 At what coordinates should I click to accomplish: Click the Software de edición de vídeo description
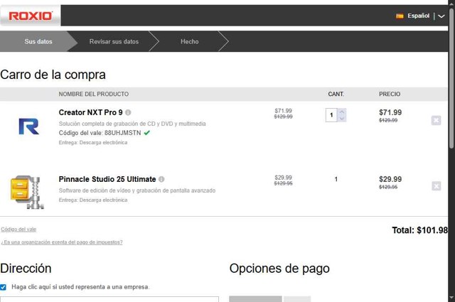coord(137,190)
